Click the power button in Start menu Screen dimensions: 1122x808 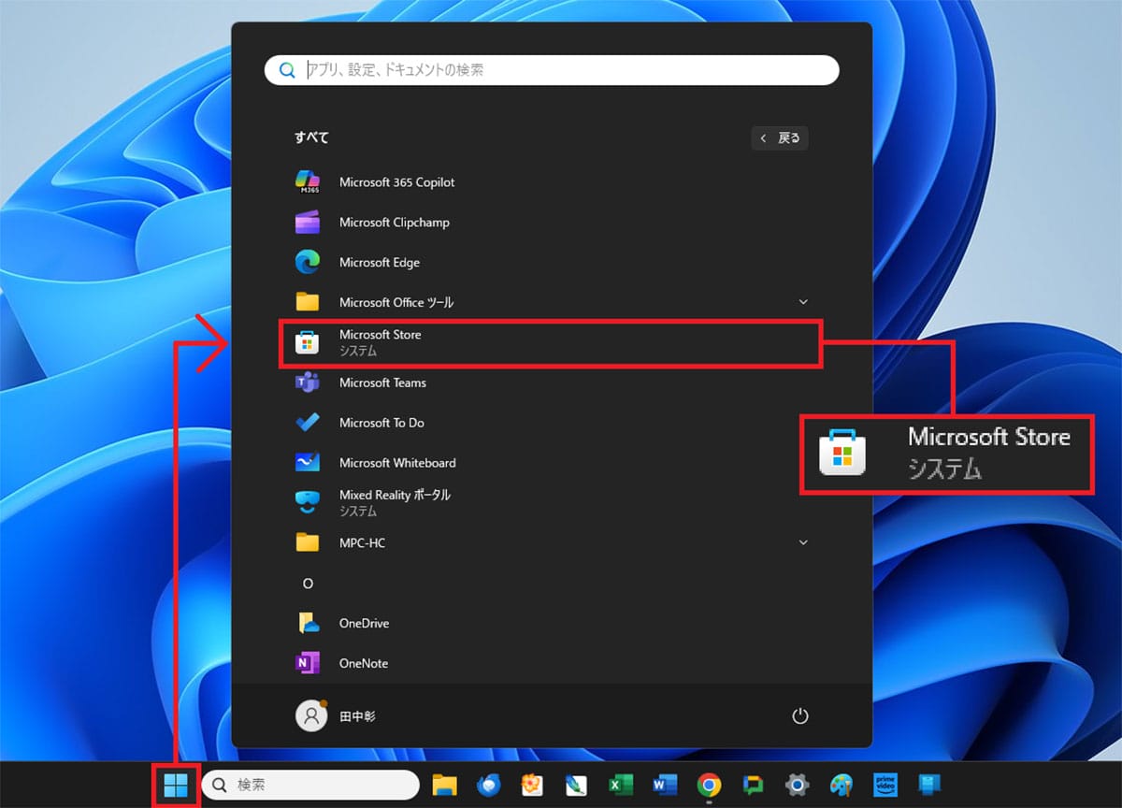[799, 716]
